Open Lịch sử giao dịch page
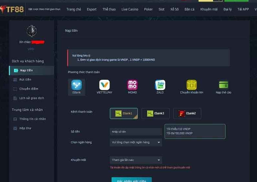The image size is (257, 182). click(x=32, y=98)
